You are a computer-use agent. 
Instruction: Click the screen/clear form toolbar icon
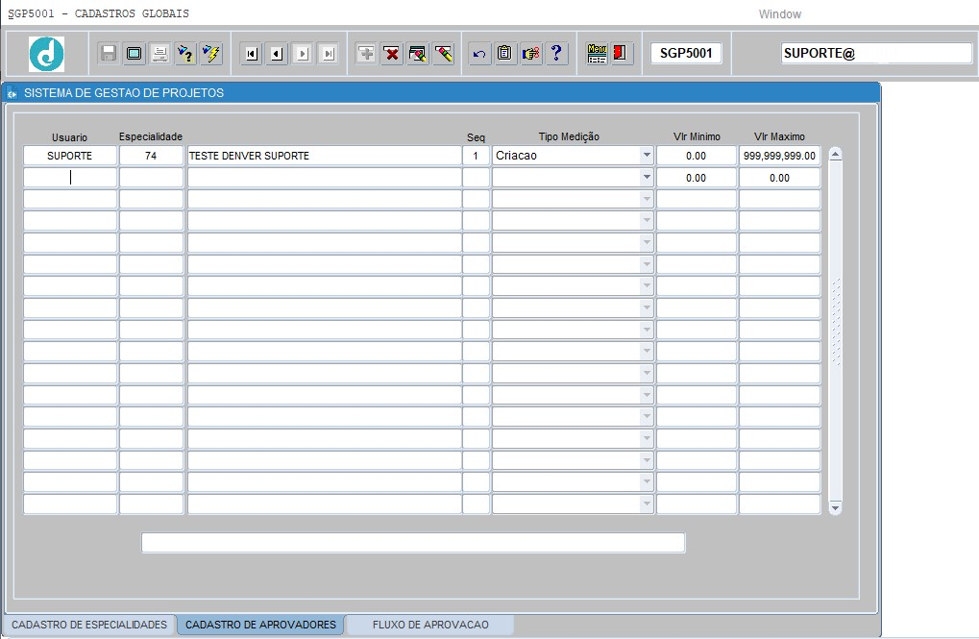coord(134,54)
